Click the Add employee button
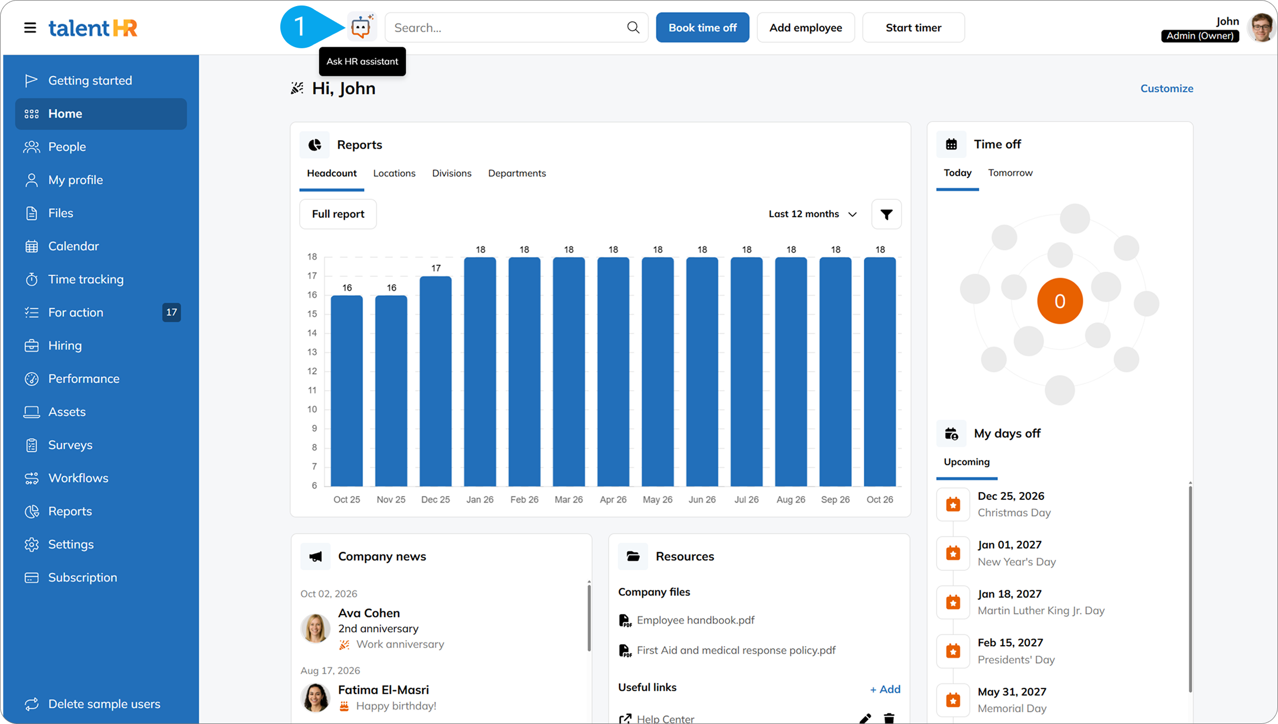The height and width of the screenshot is (724, 1278). (x=806, y=27)
